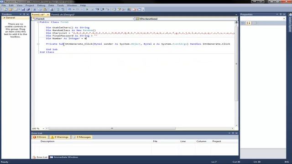Switch to the Immediate Window tab

point(64,157)
